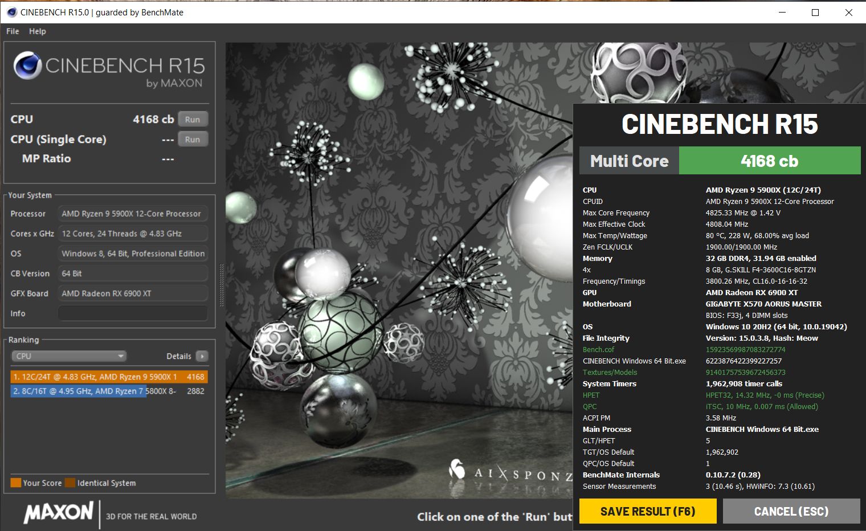Image resolution: width=866 pixels, height=531 pixels.
Task: Open the CPU ranking dropdown
Action: 68,356
